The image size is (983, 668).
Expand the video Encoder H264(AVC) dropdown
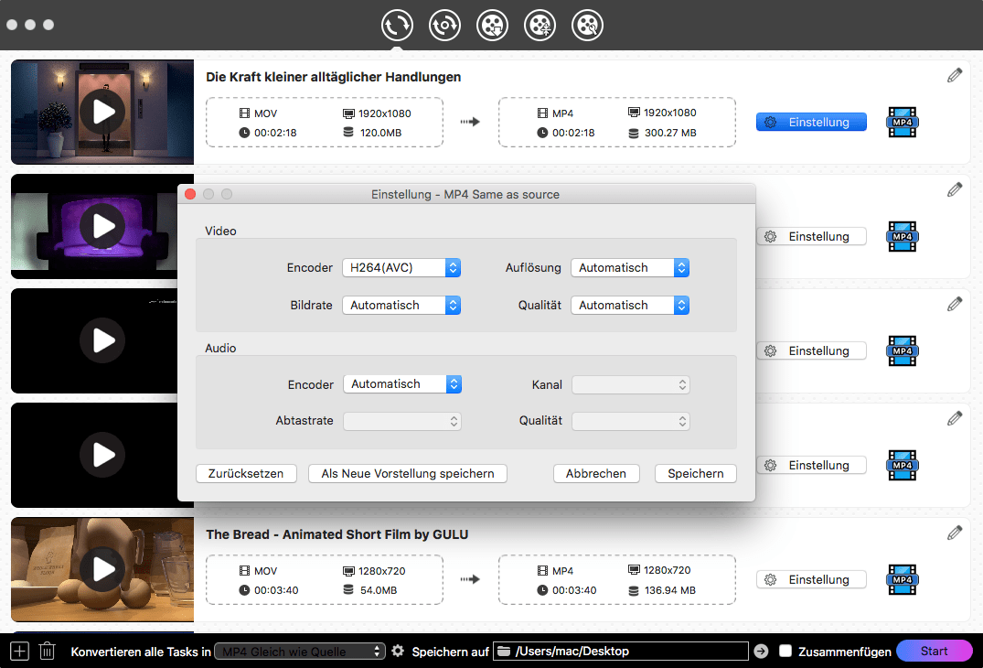(401, 268)
